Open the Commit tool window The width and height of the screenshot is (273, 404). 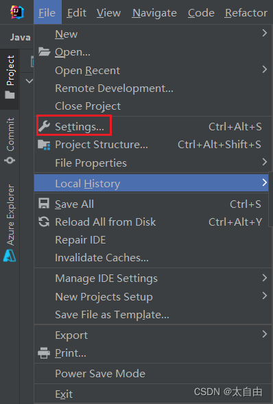tap(10, 141)
